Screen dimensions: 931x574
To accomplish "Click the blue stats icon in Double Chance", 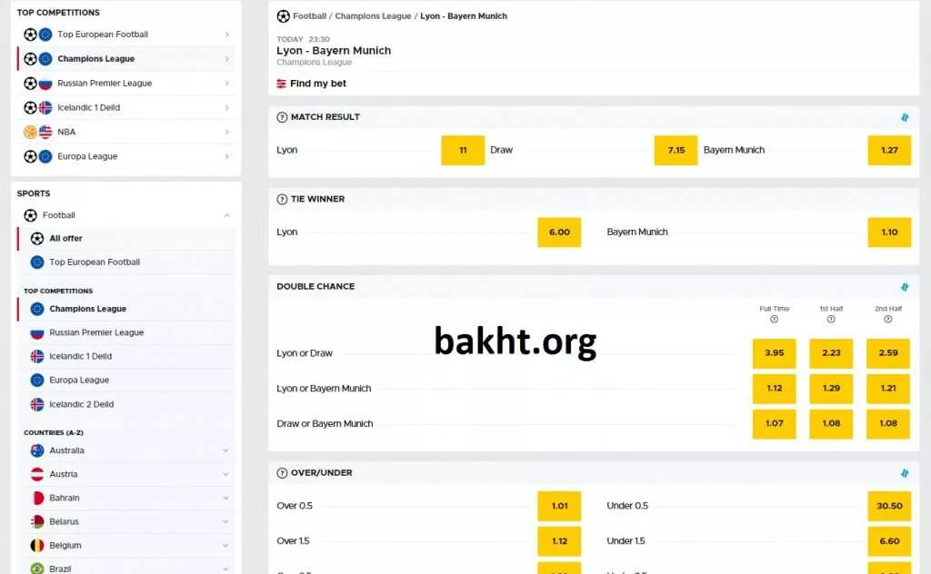I will pos(904,287).
